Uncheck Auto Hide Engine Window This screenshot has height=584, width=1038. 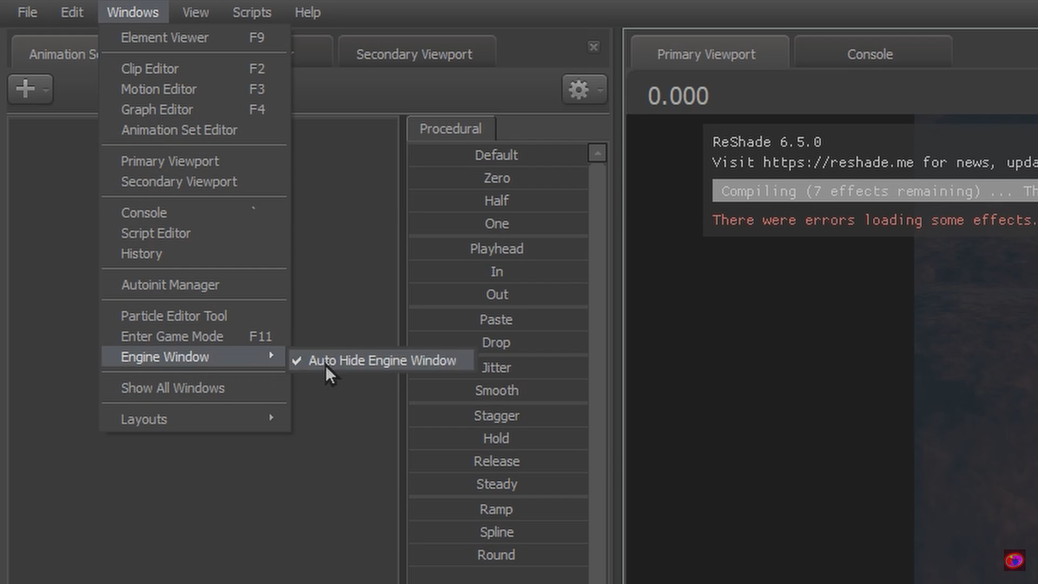coord(382,360)
